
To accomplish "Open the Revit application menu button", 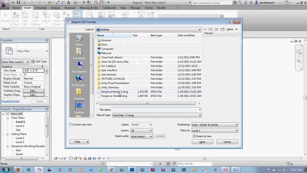I will [4, 4].
